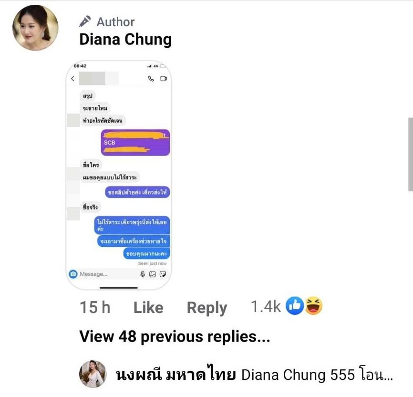Tap the microphone icon in message bar
The image size is (413, 397).
(143, 274)
